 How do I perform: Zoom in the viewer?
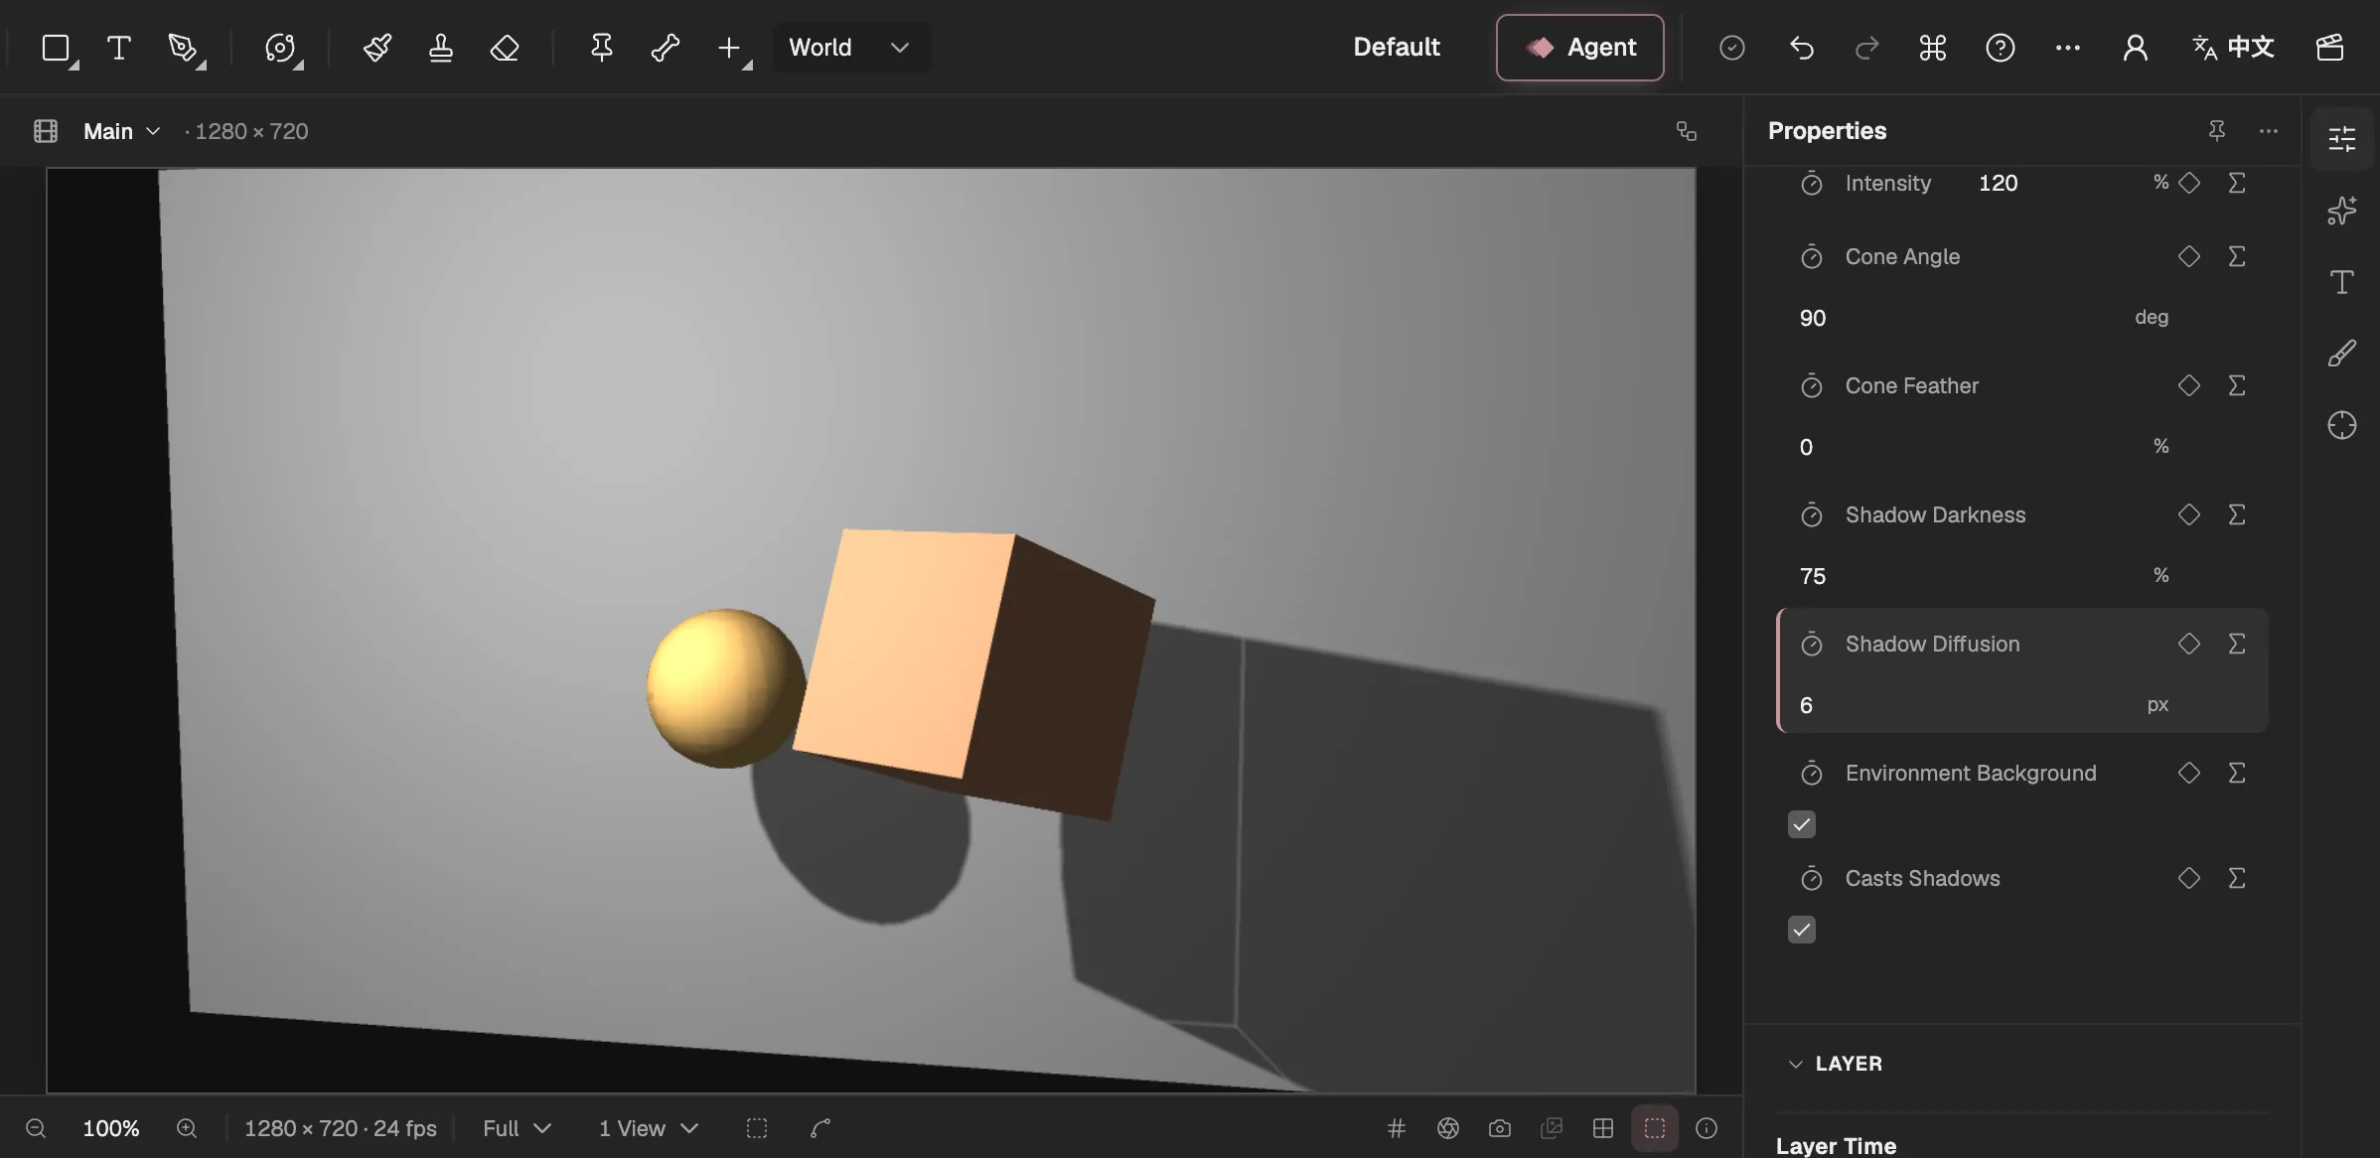click(x=187, y=1128)
